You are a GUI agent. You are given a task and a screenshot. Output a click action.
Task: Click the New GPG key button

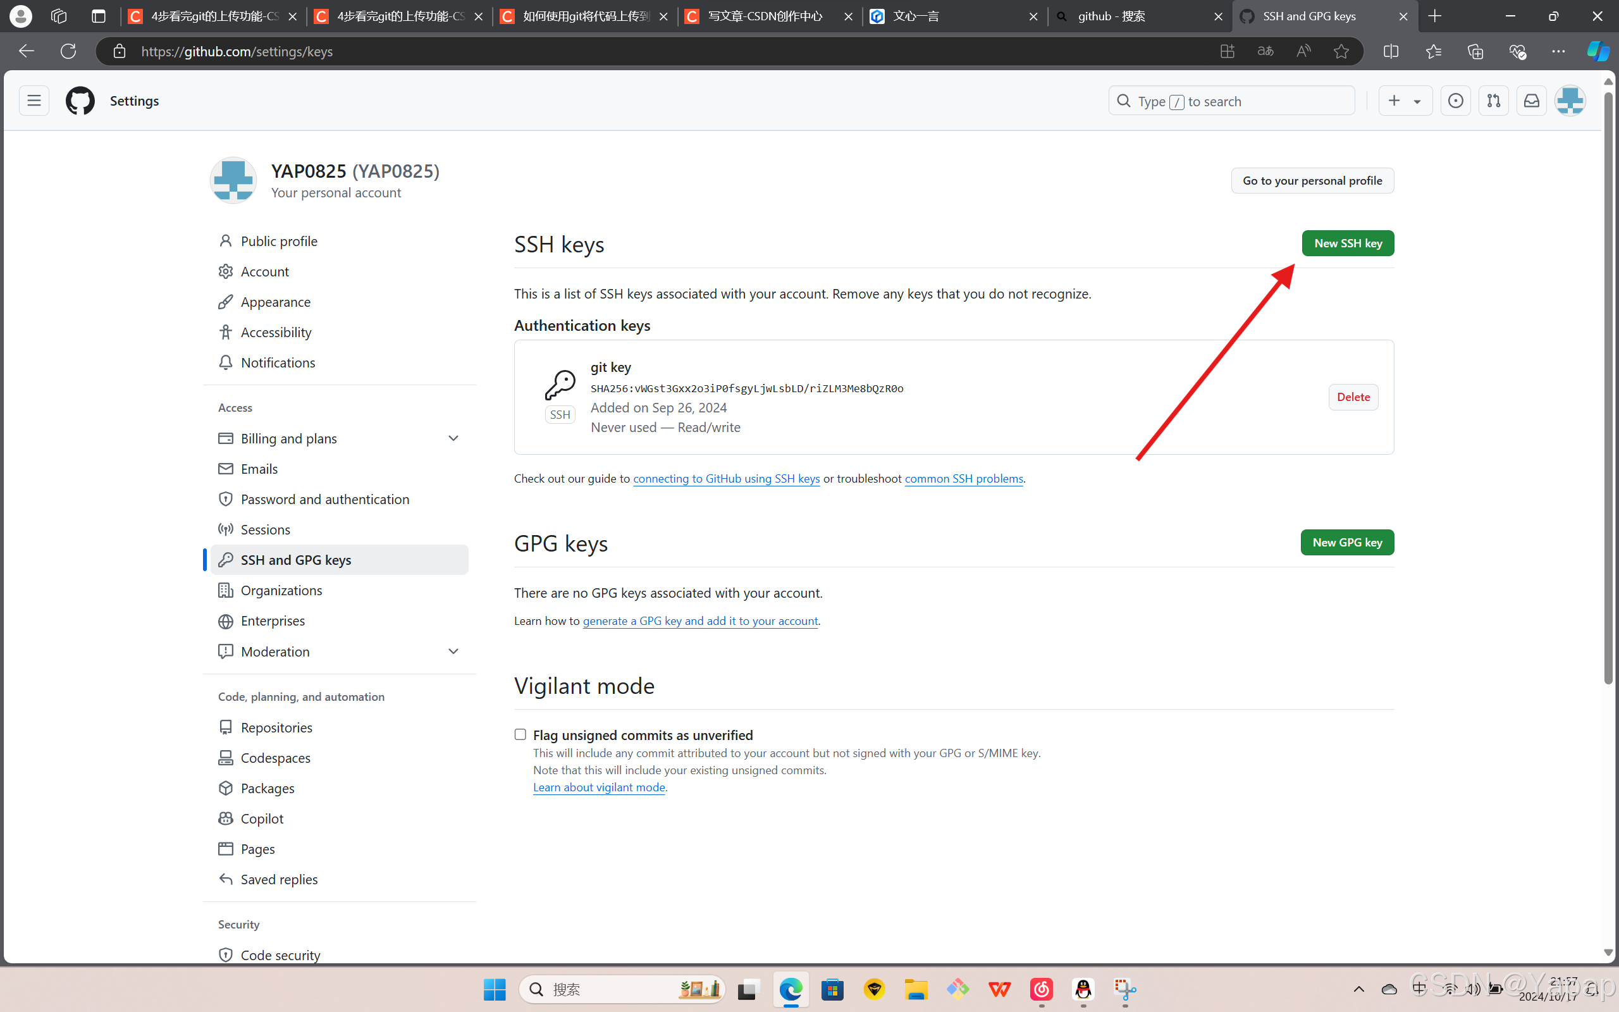coord(1346,542)
